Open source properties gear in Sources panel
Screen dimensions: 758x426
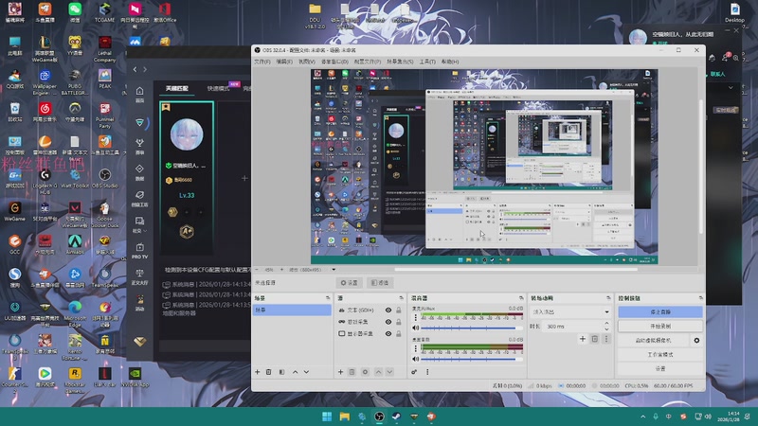(x=365, y=372)
